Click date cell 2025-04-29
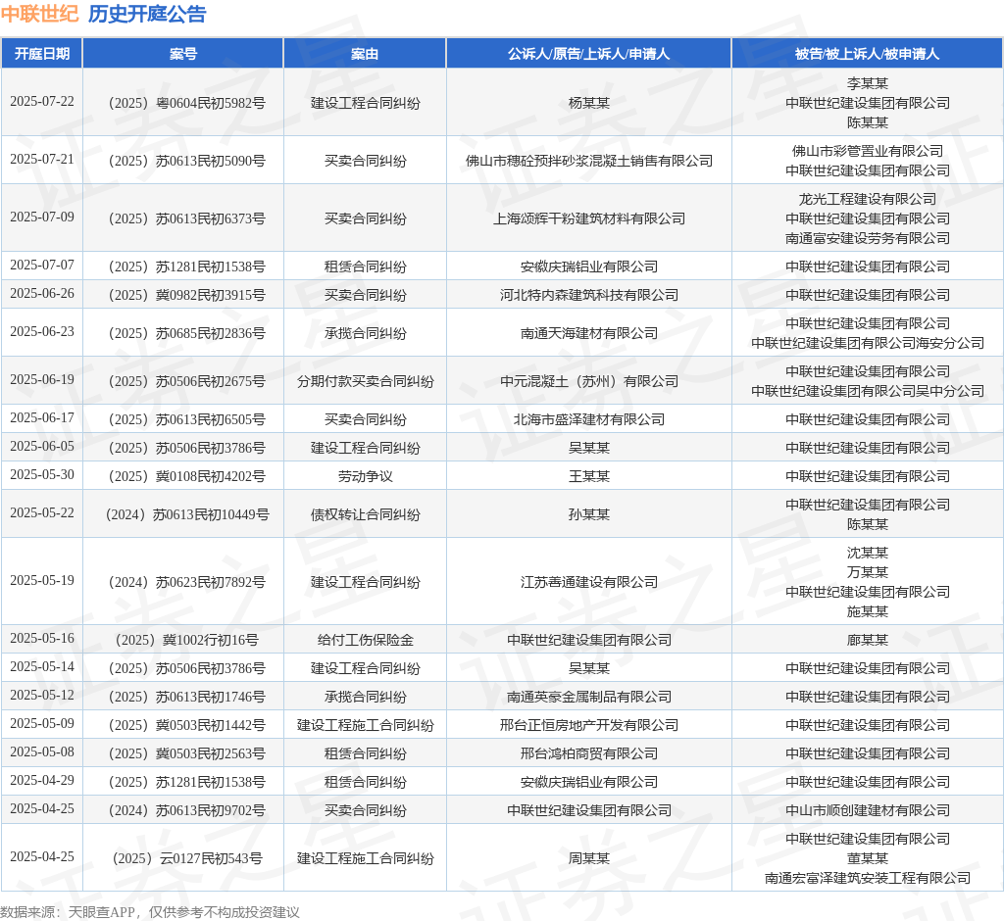1004x921 pixels. point(42,780)
